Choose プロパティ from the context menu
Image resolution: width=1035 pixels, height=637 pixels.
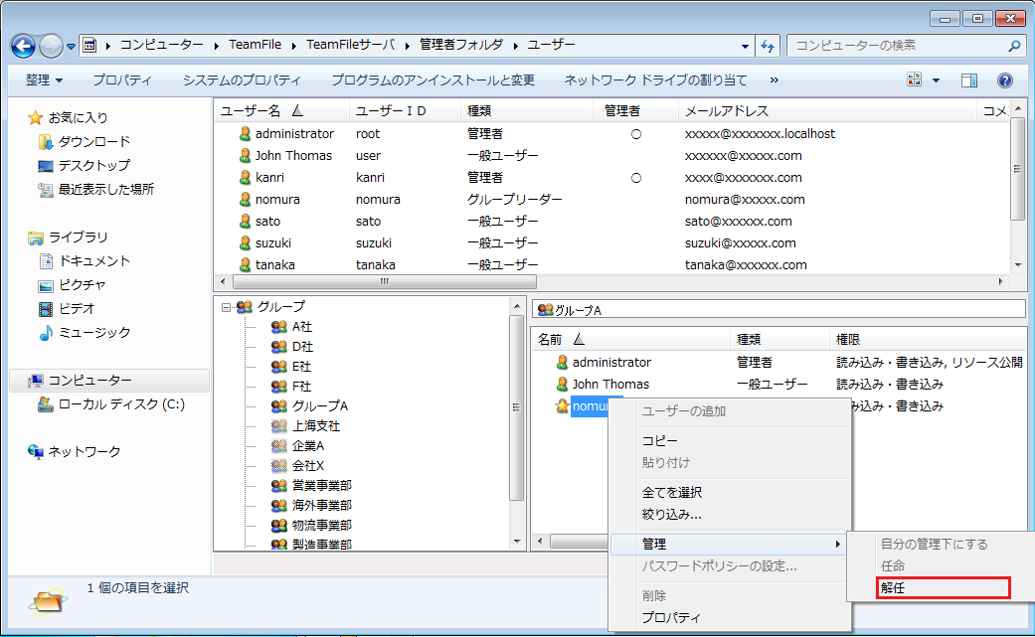point(671,618)
